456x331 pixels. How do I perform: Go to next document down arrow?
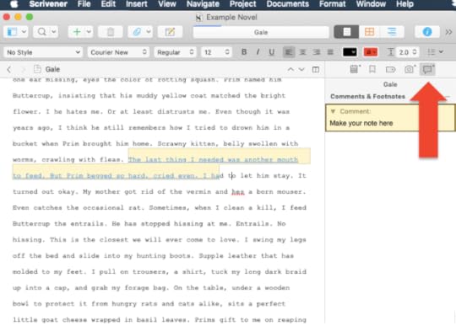pyautogui.click(x=301, y=69)
